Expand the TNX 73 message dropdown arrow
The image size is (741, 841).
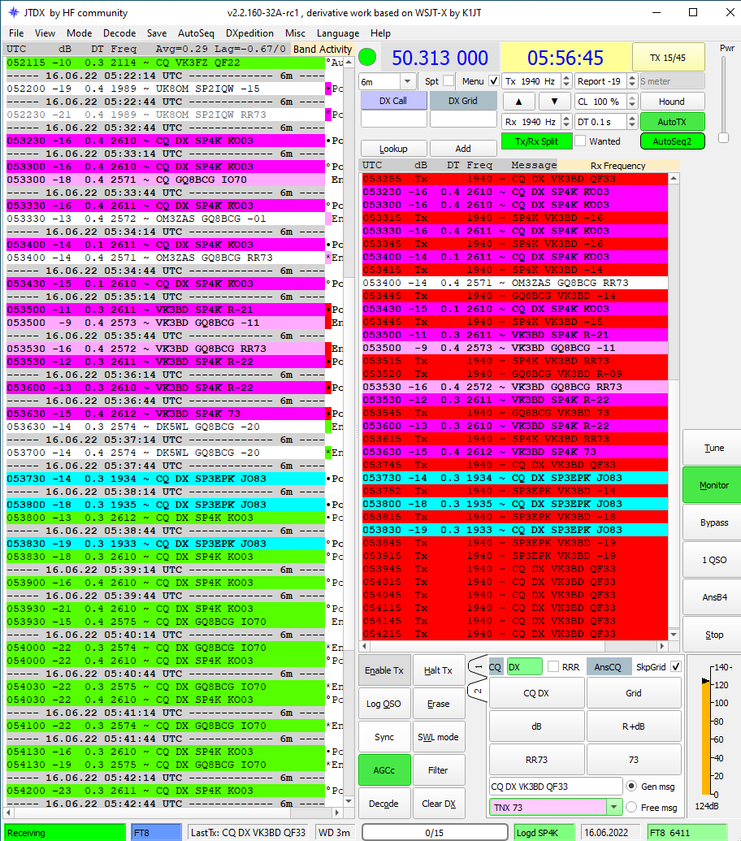tap(613, 807)
